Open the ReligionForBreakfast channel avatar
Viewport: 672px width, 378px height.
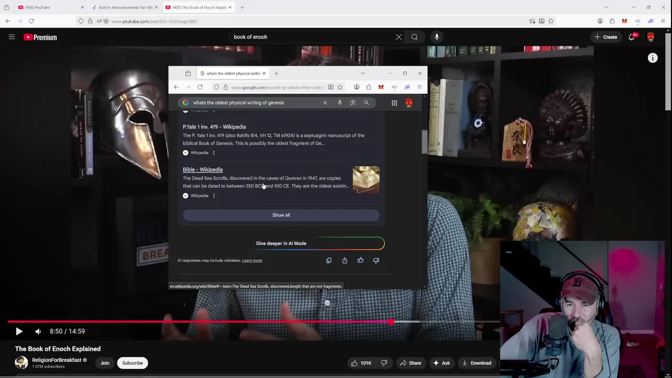pyautogui.click(x=22, y=362)
